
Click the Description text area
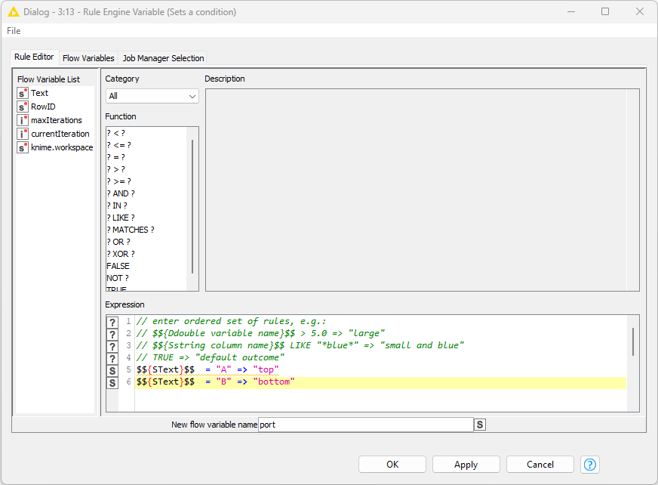click(x=422, y=190)
